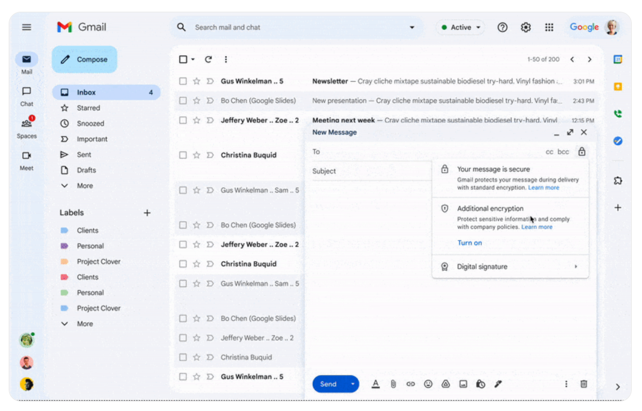
Task: Open Google Calendar in the side panel
Action: tap(618, 59)
